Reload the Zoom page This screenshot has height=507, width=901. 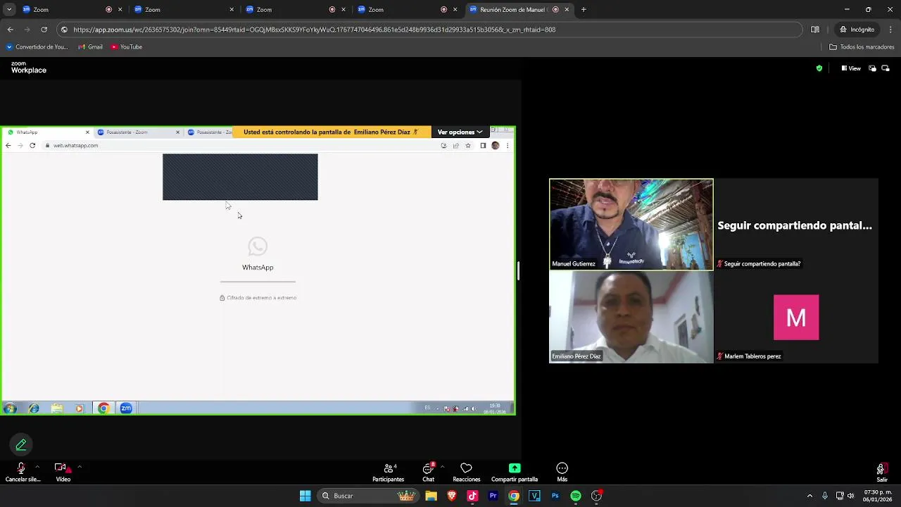pos(44,30)
